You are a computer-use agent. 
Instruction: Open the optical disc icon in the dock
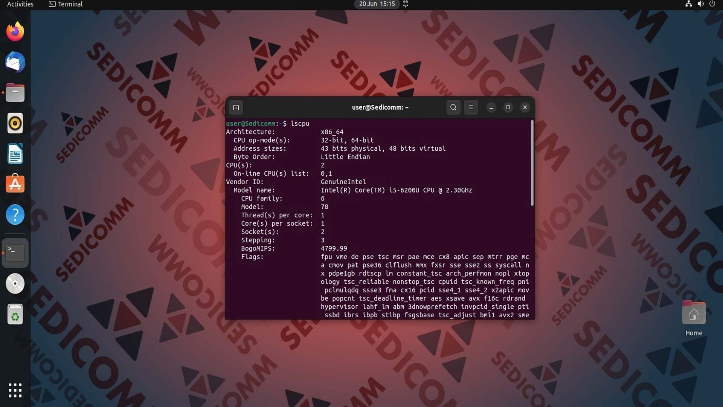(15, 283)
